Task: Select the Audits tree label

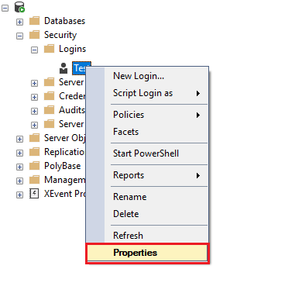Action: pyautogui.click(x=72, y=110)
